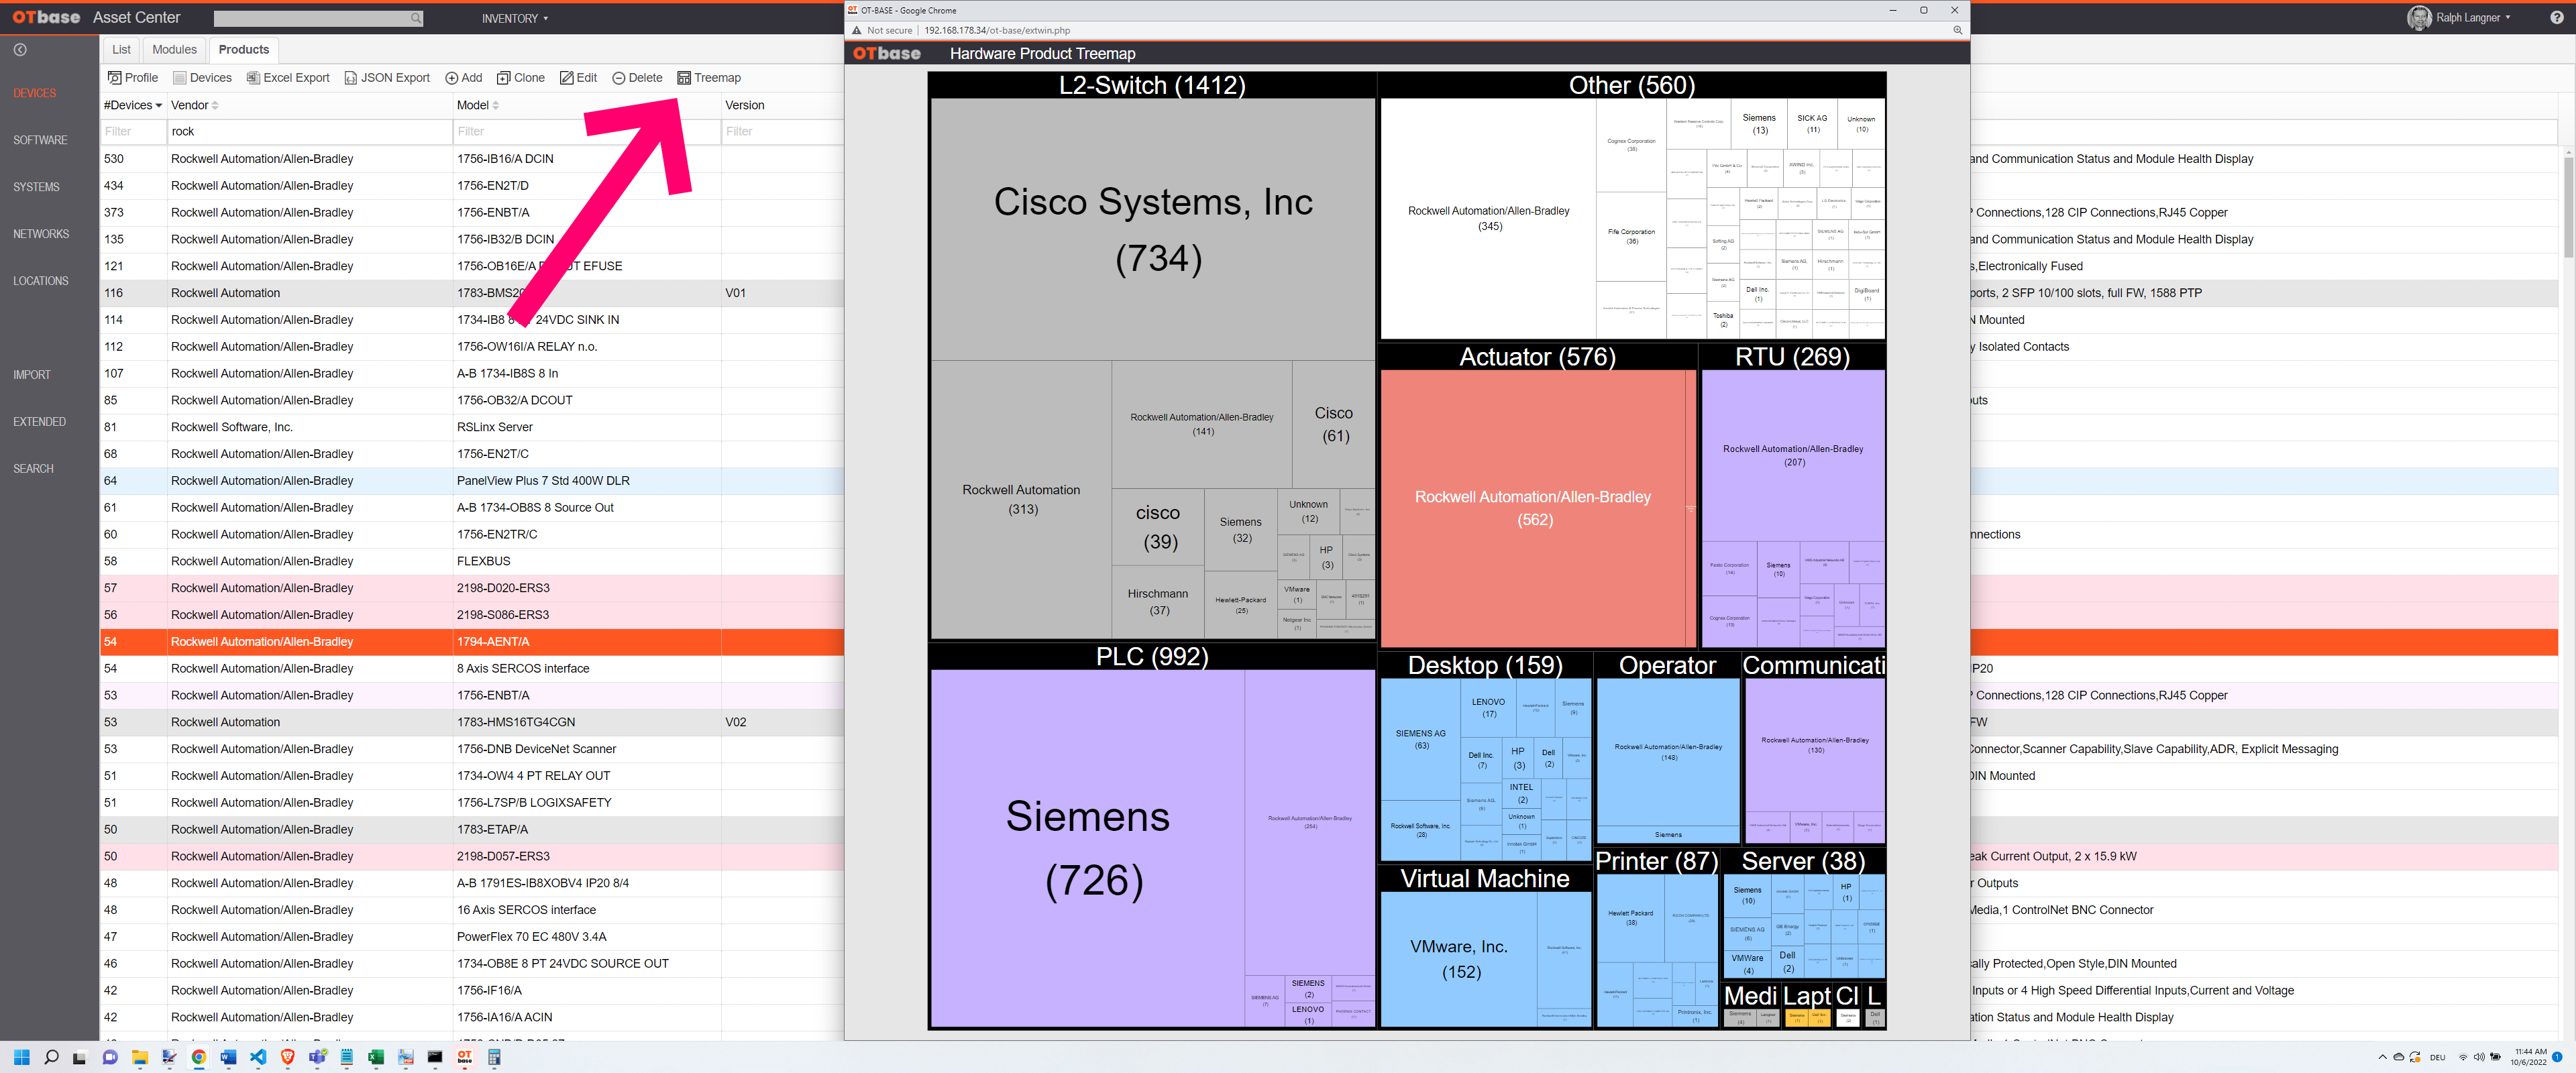2576x1073 pixels.
Task: Open SEARCH in the sidebar
Action: (x=33, y=469)
